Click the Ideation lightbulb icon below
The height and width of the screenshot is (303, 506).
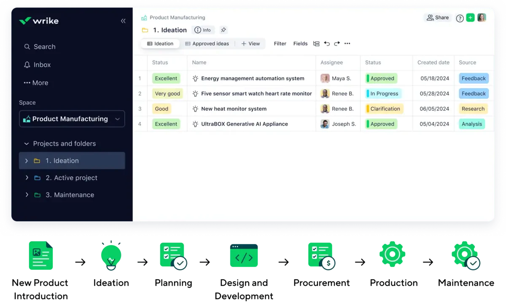pos(111,255)
